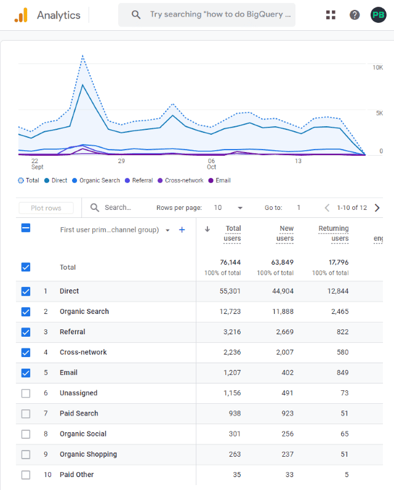394x490 pixels.
Task: Click the Plot rows button
Action: pyautogui.click(x=46, y=208)
